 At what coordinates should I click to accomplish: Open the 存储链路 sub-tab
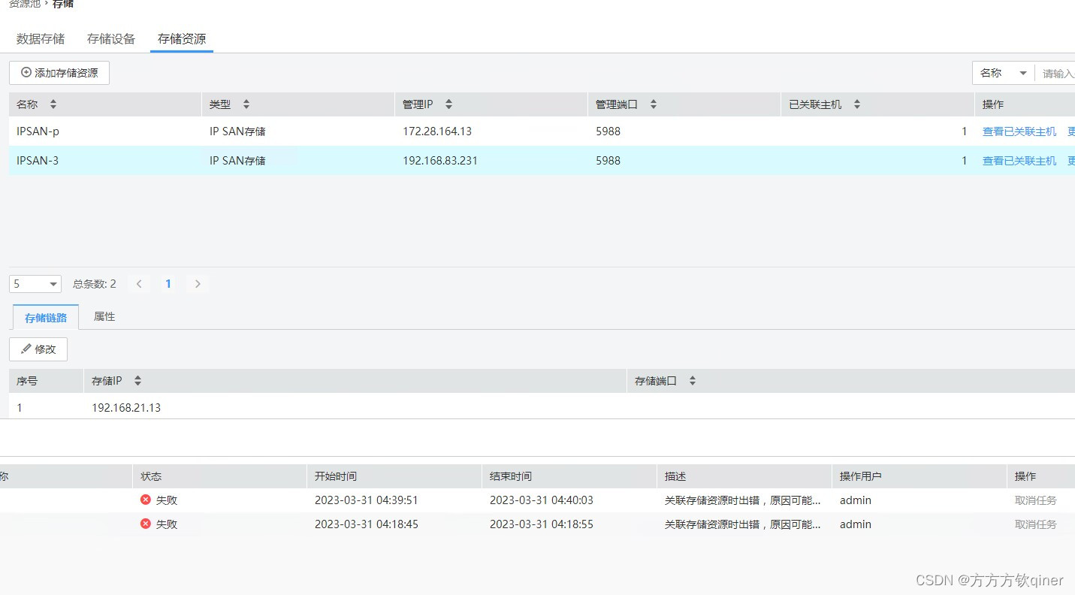click(46, 317)
